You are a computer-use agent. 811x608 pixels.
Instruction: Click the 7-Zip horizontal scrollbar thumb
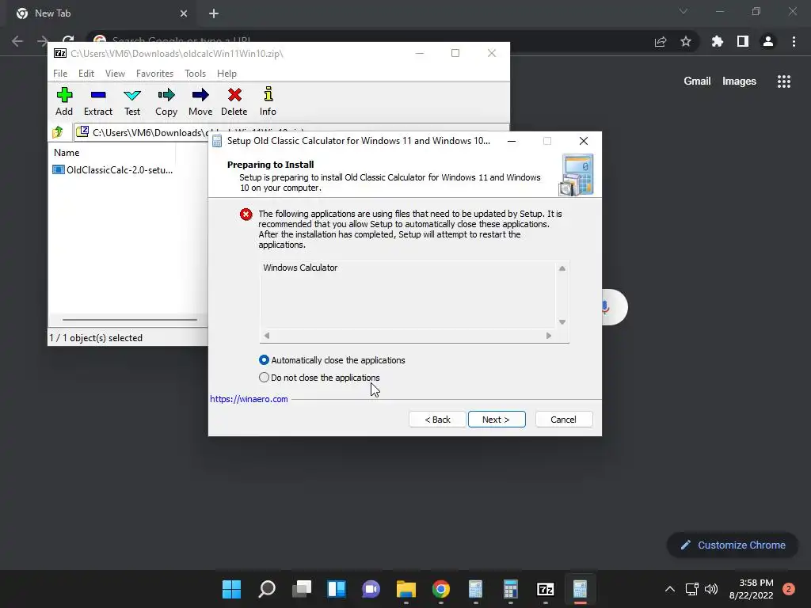point(130,320)
